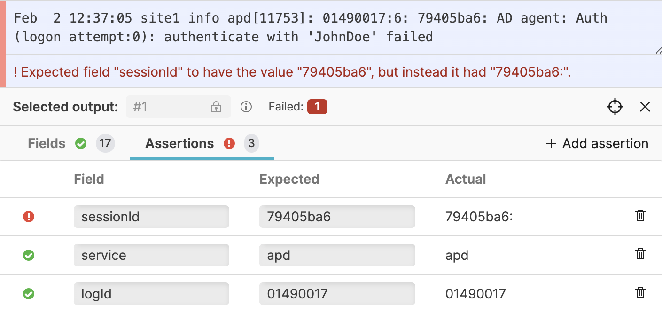Close the Selected output panel
Screen dimensions: 662x321
(x=645, y=107)
